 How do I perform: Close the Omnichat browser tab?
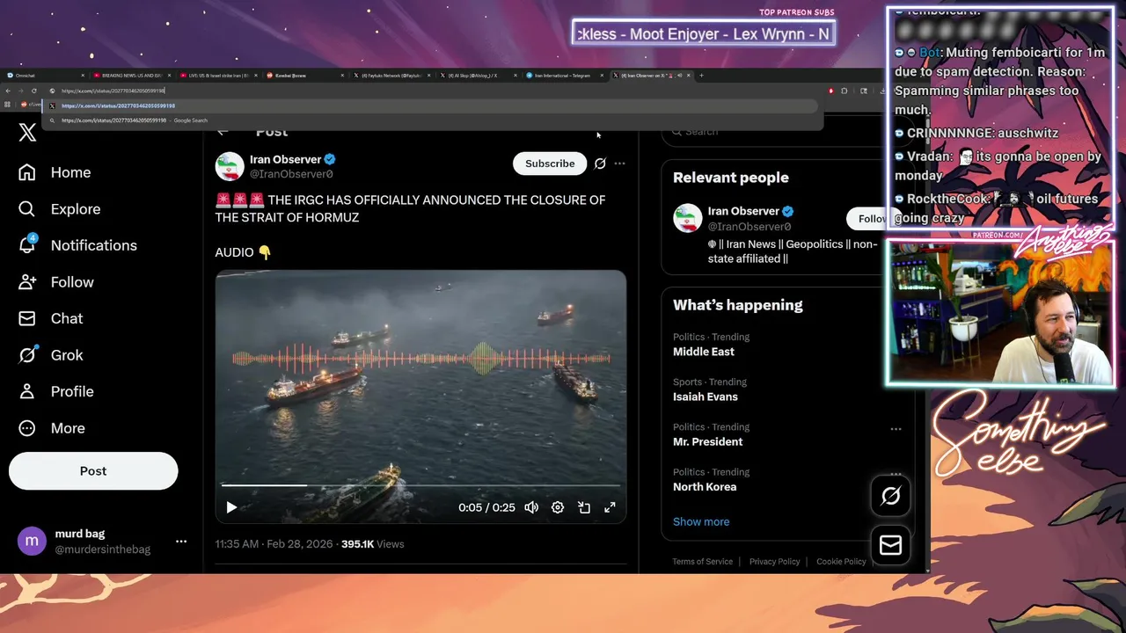pyautogui.click(x=83, y=76)
